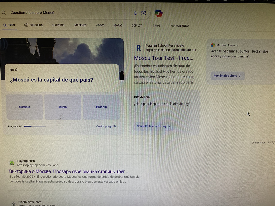Open HERRAMIENTAS options

pyautogui.click(x=180, y=26)
